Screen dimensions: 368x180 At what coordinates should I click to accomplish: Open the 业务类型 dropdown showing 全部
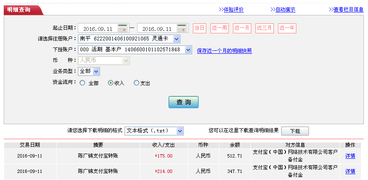(96, 71)
